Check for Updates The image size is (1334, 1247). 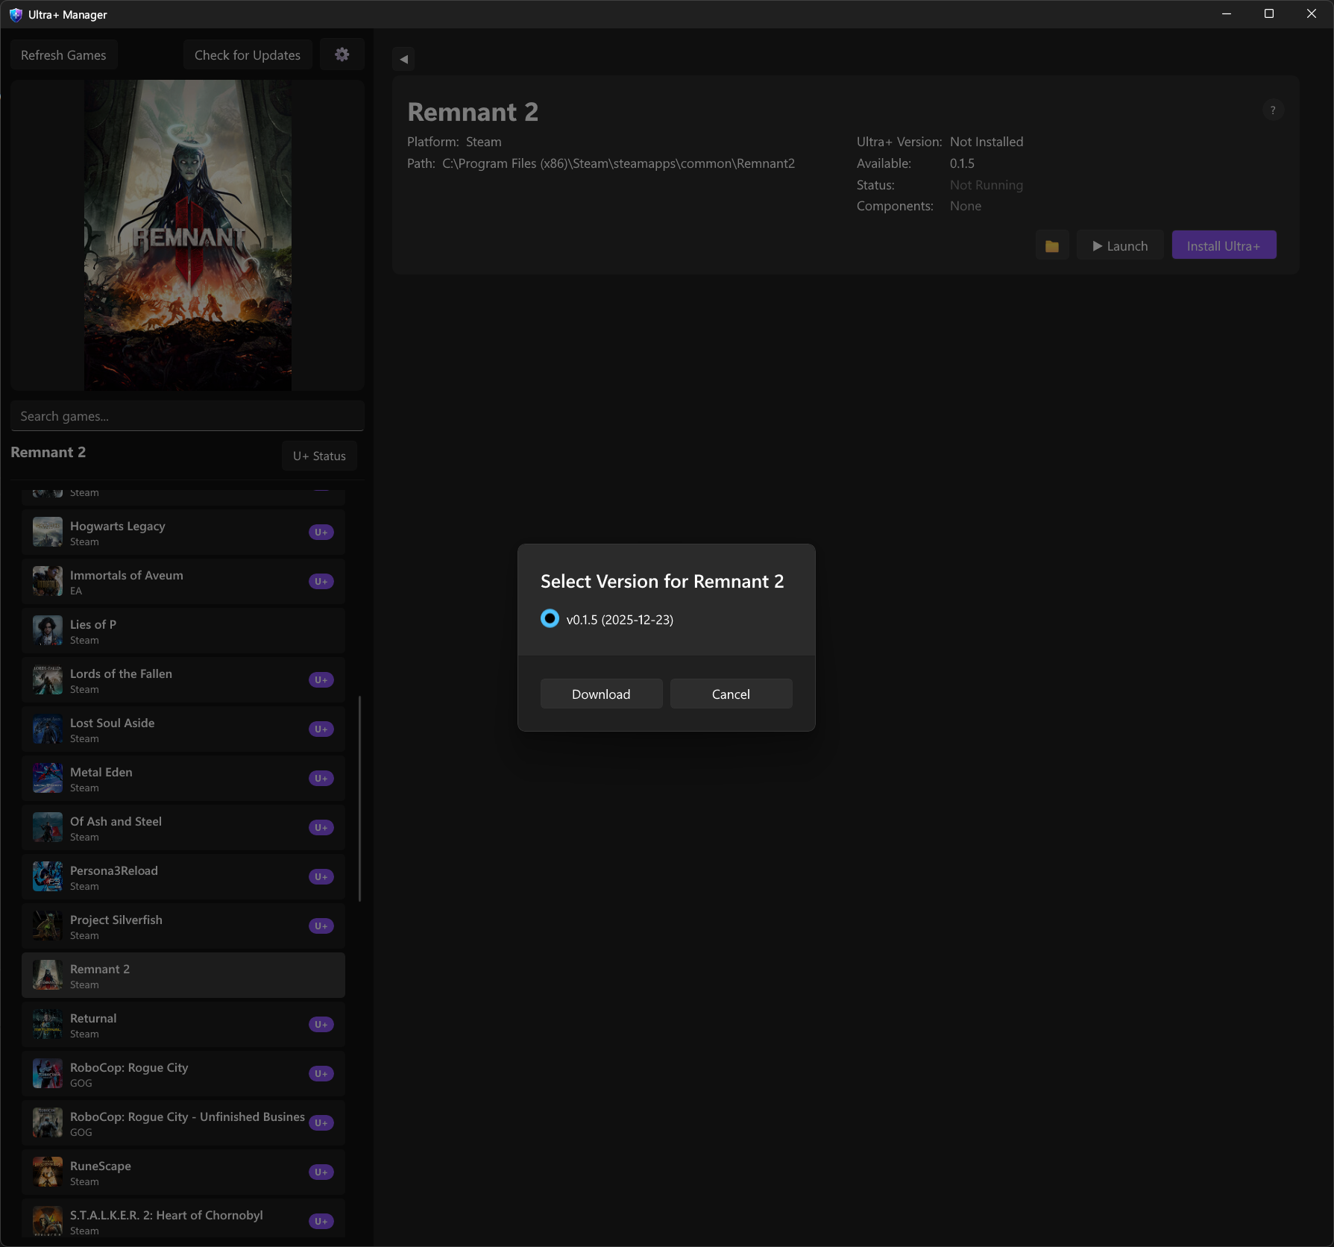click(247, 54)
